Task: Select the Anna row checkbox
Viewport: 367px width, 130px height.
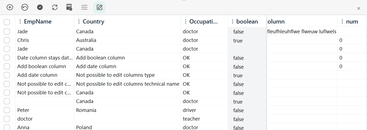Action: coord(7,127)
